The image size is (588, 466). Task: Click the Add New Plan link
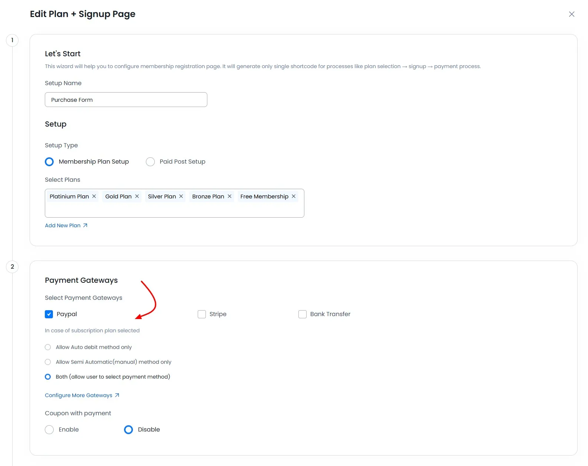(62, 225)
